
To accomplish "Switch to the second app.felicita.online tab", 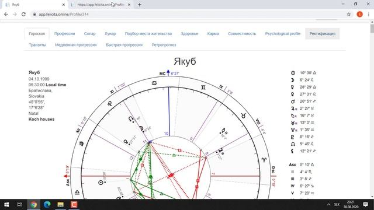I will [x=101, y=5].
